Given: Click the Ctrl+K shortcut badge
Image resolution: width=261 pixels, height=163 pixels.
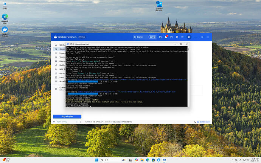Looking at the screenshot, I should (x=152, y=37).
